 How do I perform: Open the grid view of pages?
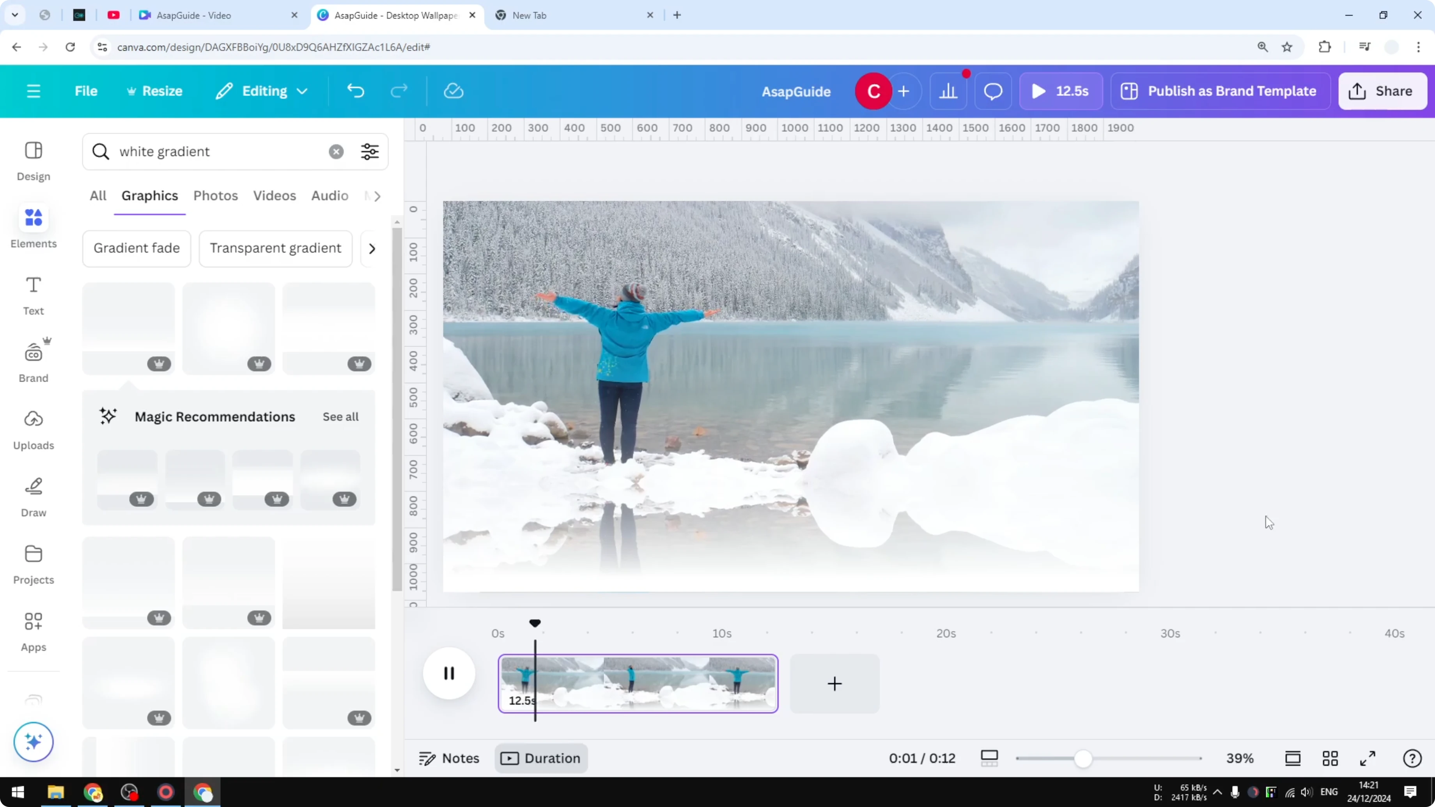click(x=1330, y=758)
